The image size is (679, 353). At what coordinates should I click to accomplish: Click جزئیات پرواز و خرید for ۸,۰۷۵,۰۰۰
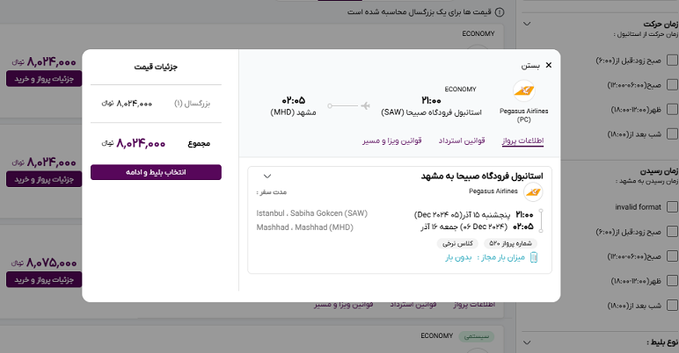44,279
